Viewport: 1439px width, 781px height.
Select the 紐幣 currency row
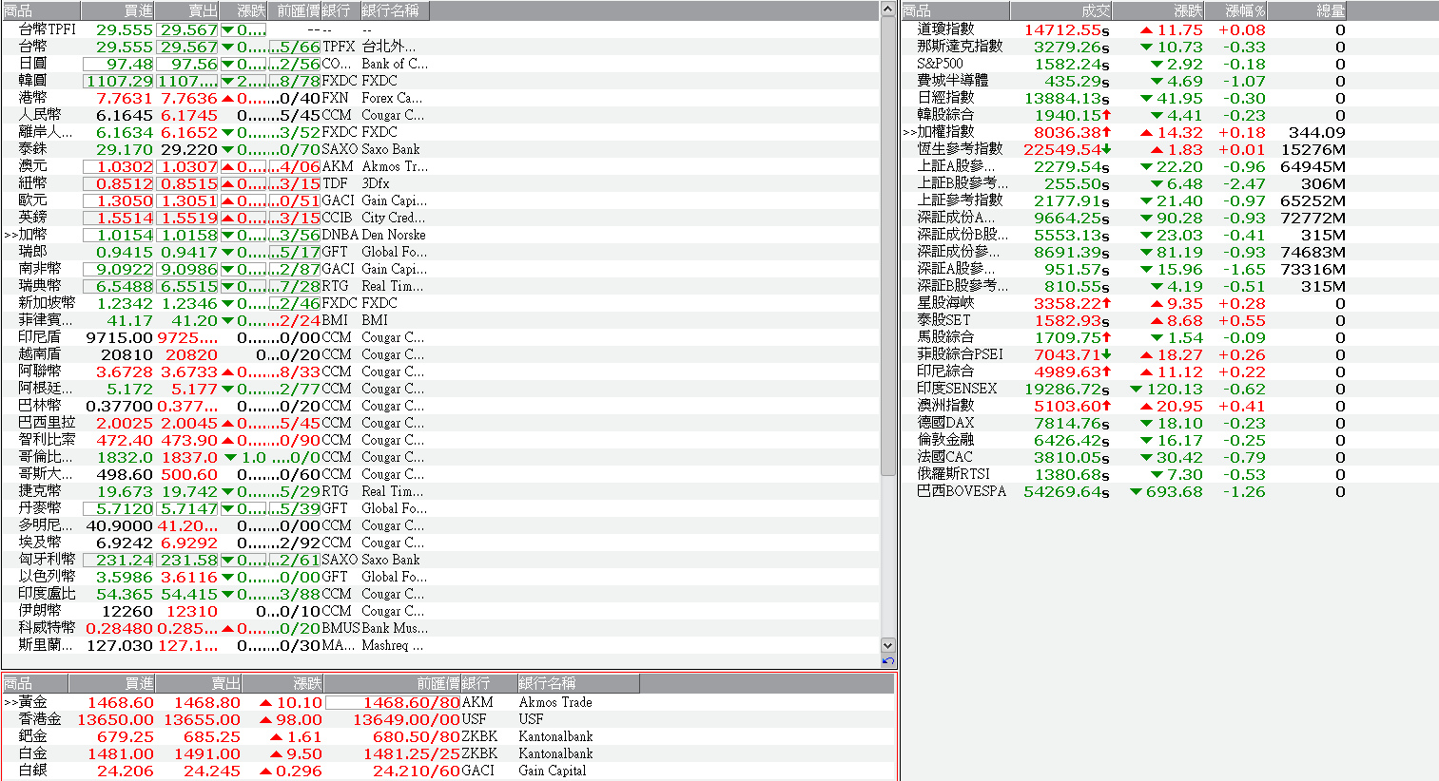[x=440, y=183]
